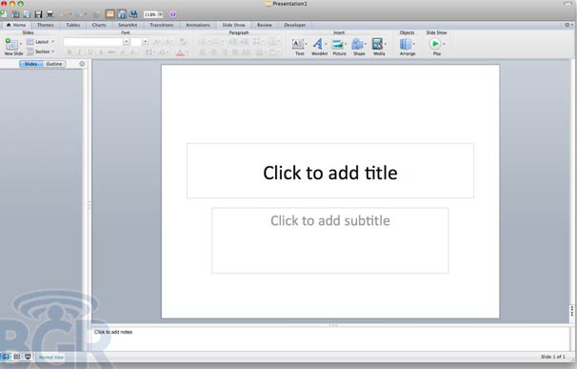This screenshot has width=577, height=369.
Task: Click the Media insert icon
Action: point(377,44)
